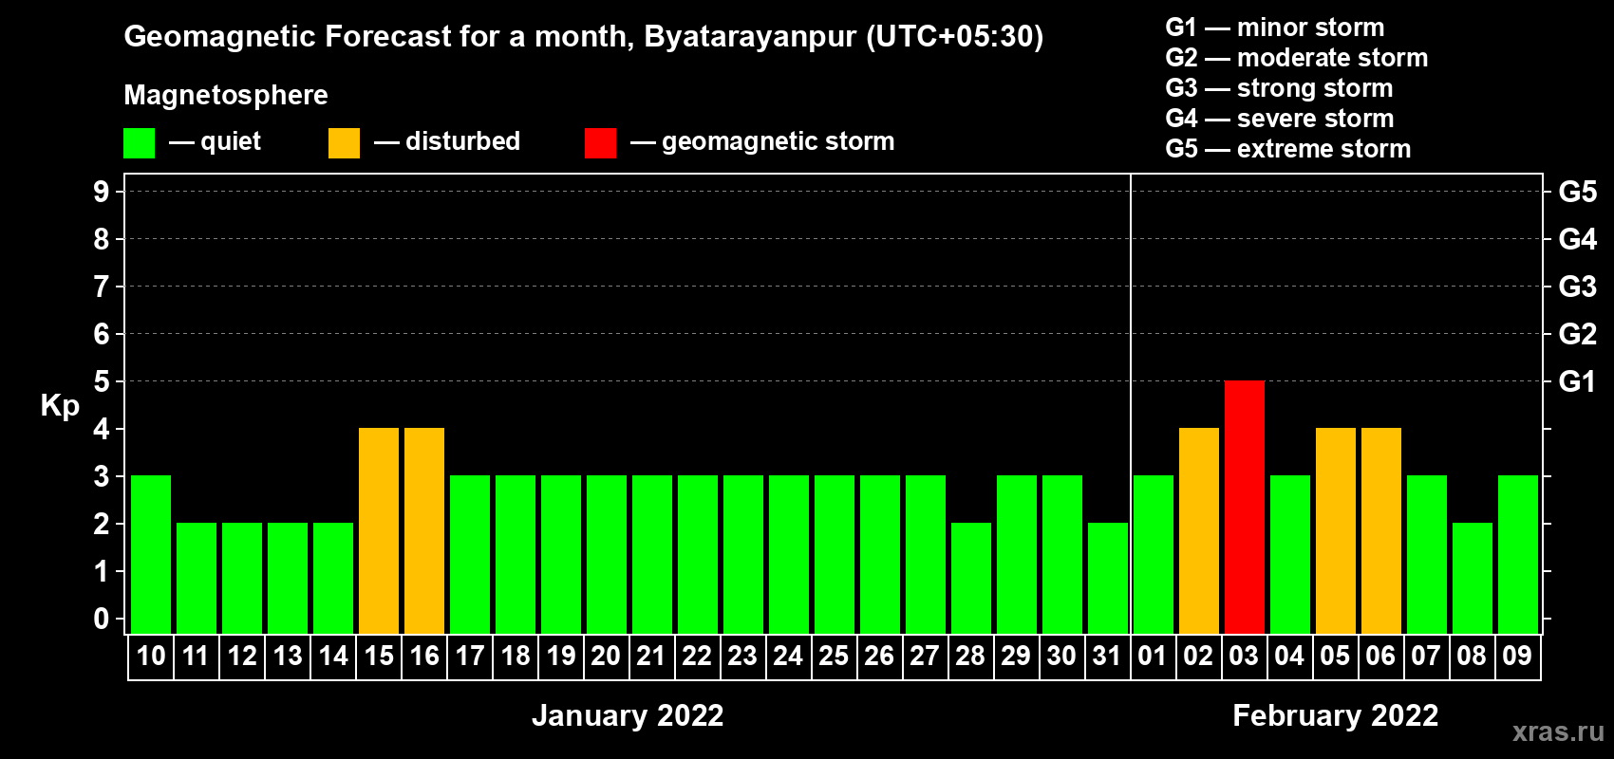The height and width of the screenshot is (759, 1614).
Task: Select the orange bar for February 06
Action: (1381, 530)
